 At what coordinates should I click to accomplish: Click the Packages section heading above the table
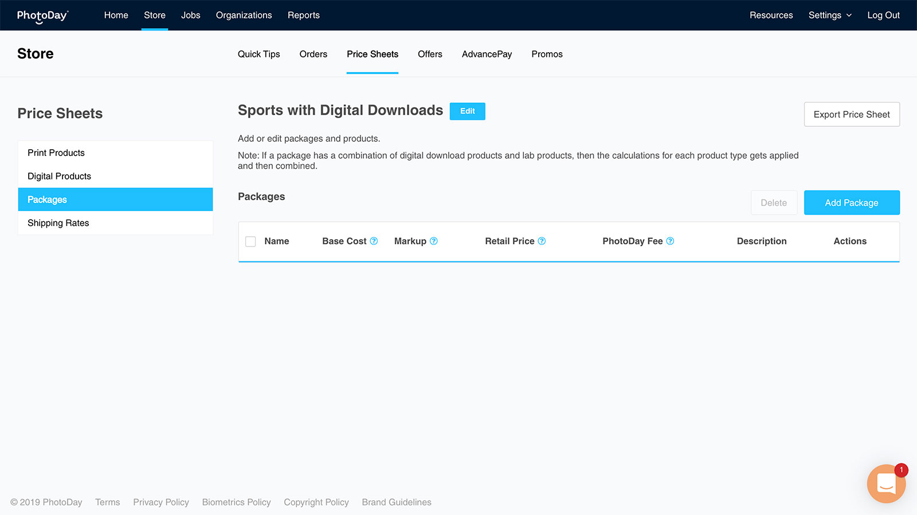coord(261,197)
